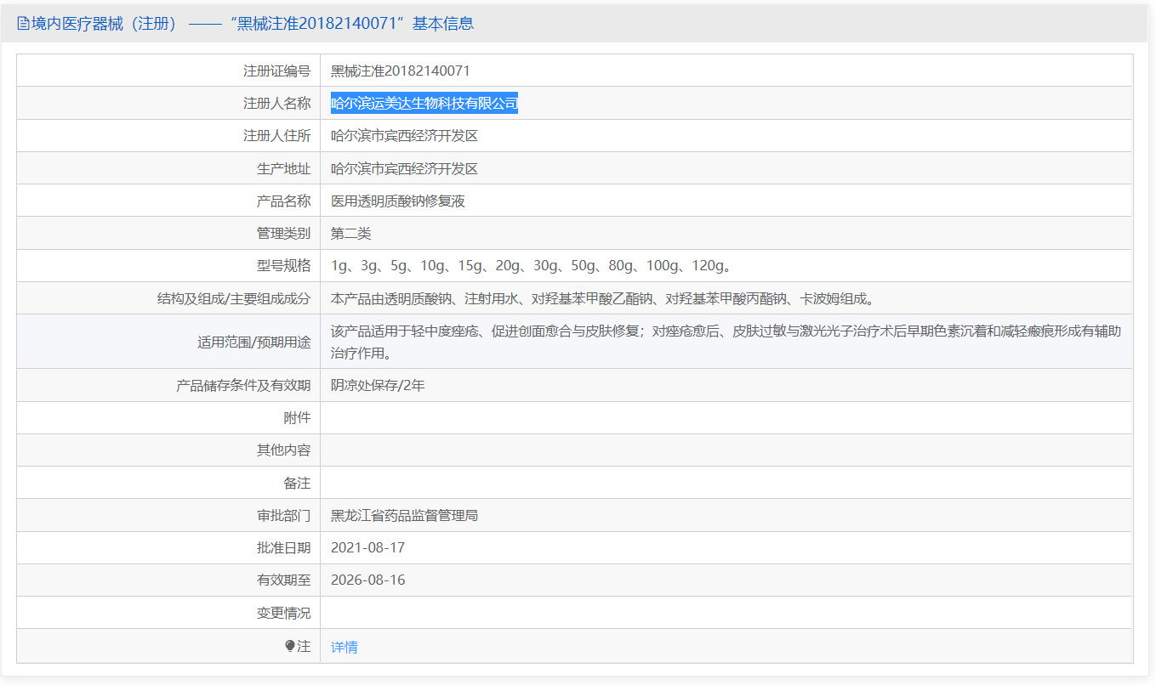Screen dimensions: 1156x685
Task: Click the model specs 1g、3g、5g row value
Action: tap(531, 266)
